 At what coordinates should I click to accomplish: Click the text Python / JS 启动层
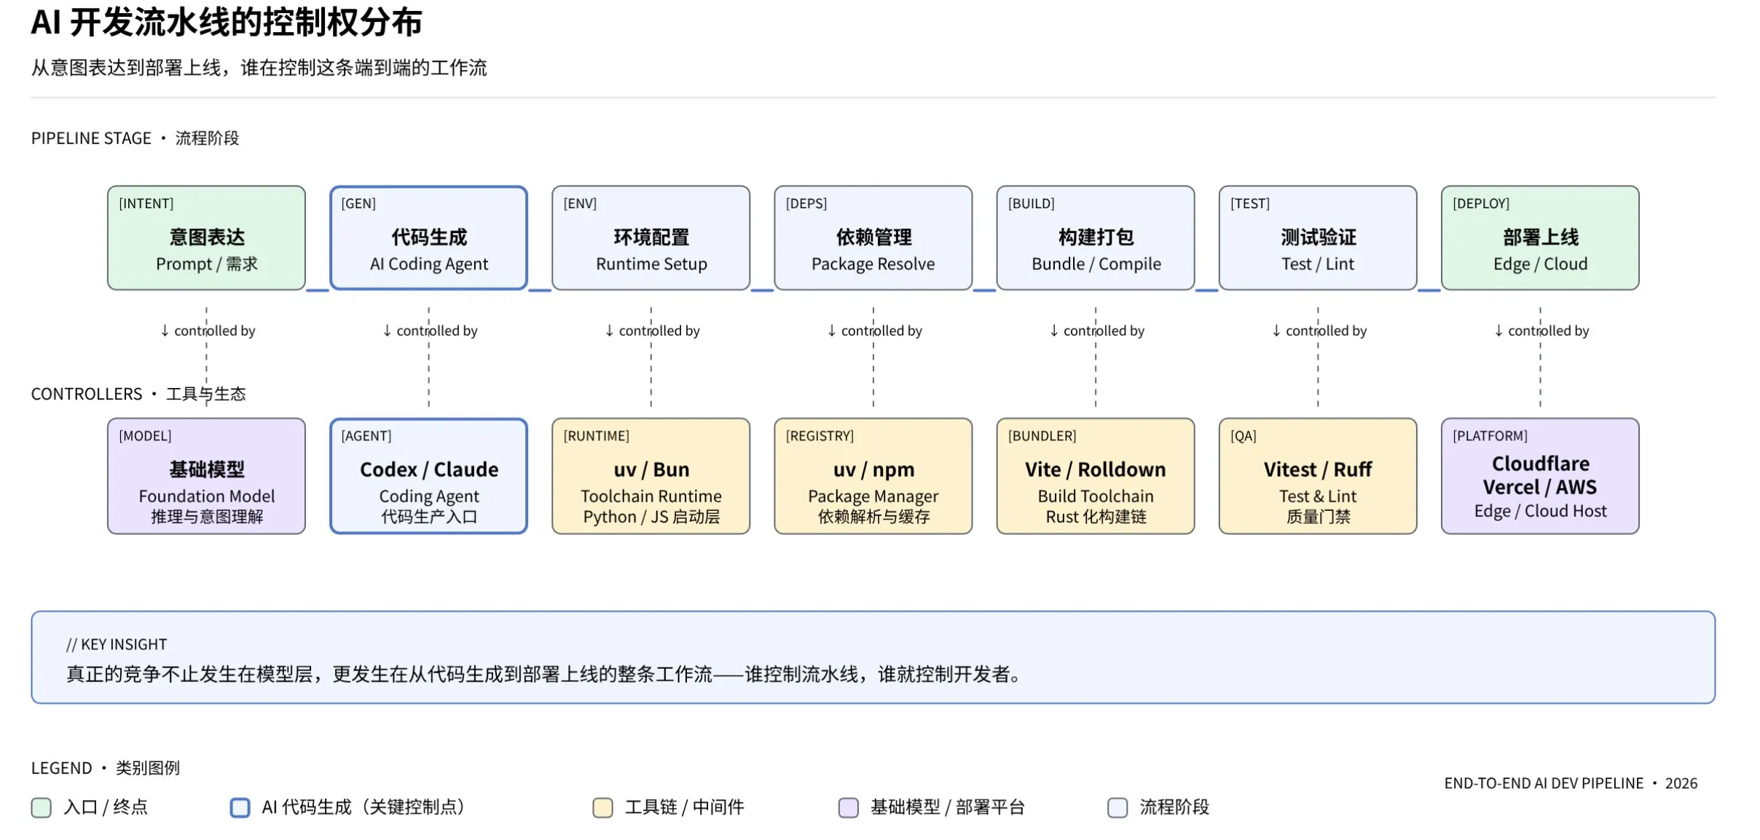pyautogui.click(x=651, y=517)
